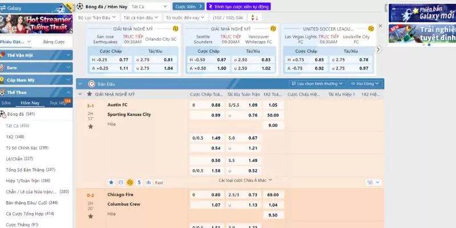Click the red-green sort arrows icon
Image resolution: width=456 pixels, height=228 pixels.
(x=254, y=18)
